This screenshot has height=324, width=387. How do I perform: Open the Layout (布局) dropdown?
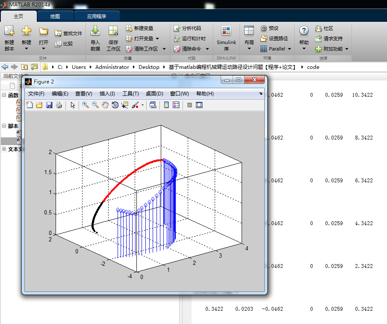tap(249, 49)
